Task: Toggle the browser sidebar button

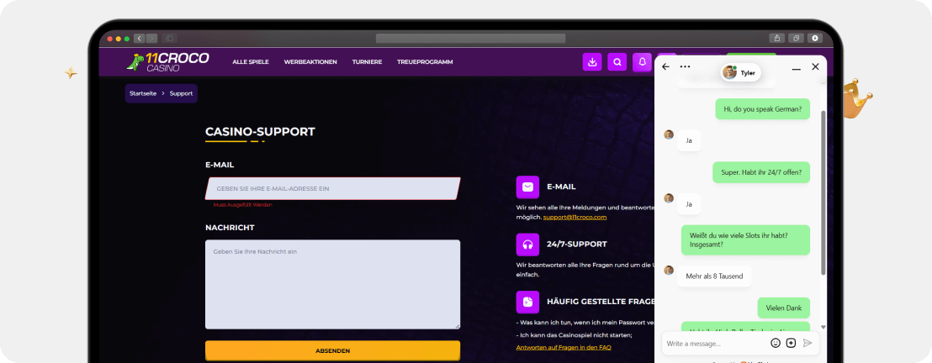Action: (x=170, y=38)
